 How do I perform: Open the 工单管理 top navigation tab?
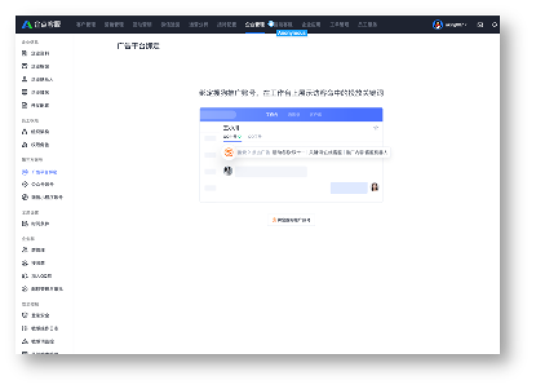coord(339,25)
